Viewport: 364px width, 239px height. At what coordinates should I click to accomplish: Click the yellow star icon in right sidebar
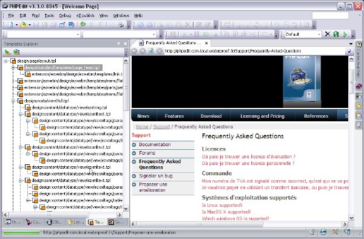tap(359, 106)
